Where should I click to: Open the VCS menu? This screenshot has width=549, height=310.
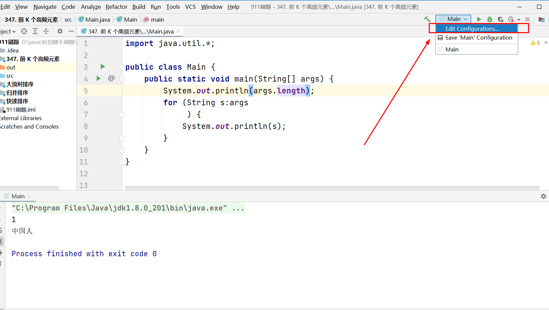pos(190,7)
